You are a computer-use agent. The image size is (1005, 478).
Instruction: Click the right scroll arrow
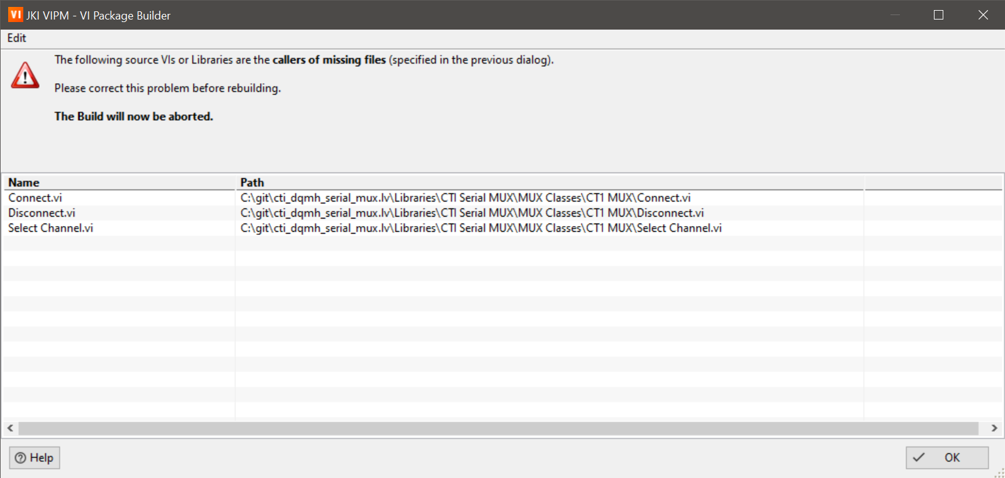tap(994, 428)
